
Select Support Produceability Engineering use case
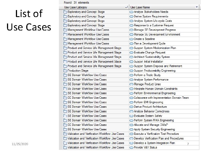tap(155, 71)
